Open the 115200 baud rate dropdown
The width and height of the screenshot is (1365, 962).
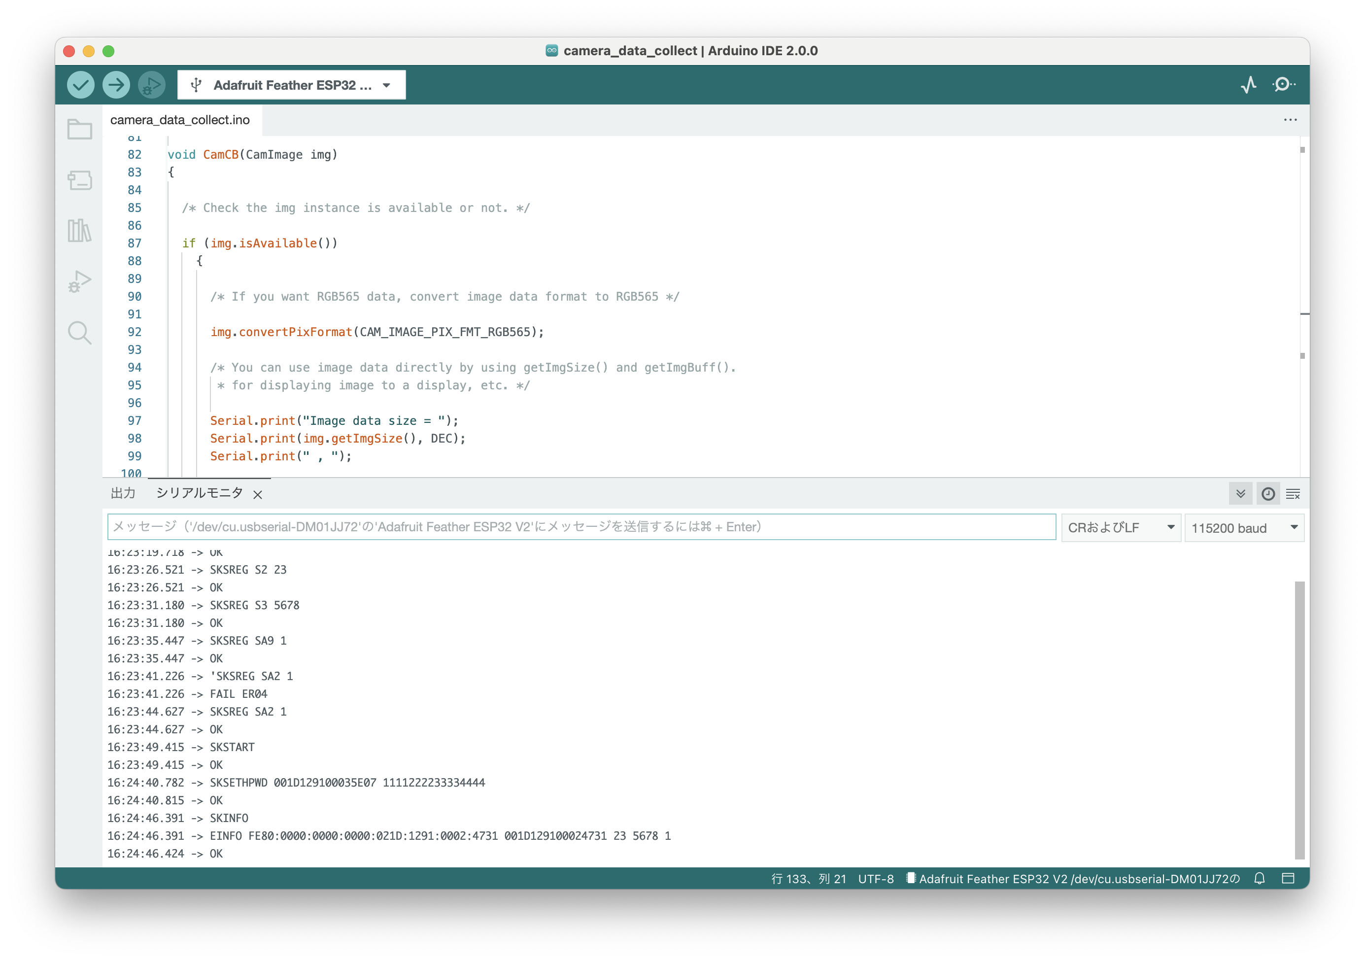[x=1244, y=527]
